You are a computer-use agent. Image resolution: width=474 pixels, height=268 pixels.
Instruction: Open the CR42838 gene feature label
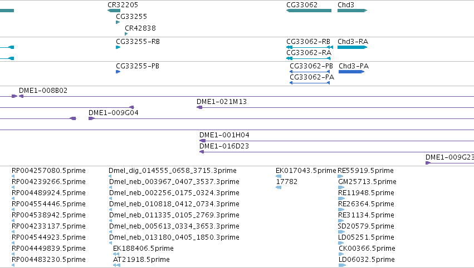[140, 28]
